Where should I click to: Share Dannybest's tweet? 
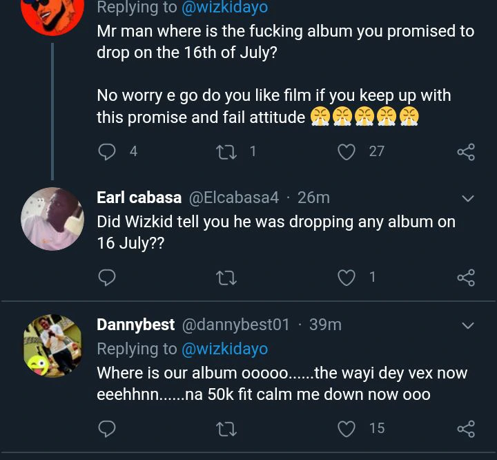466,429
